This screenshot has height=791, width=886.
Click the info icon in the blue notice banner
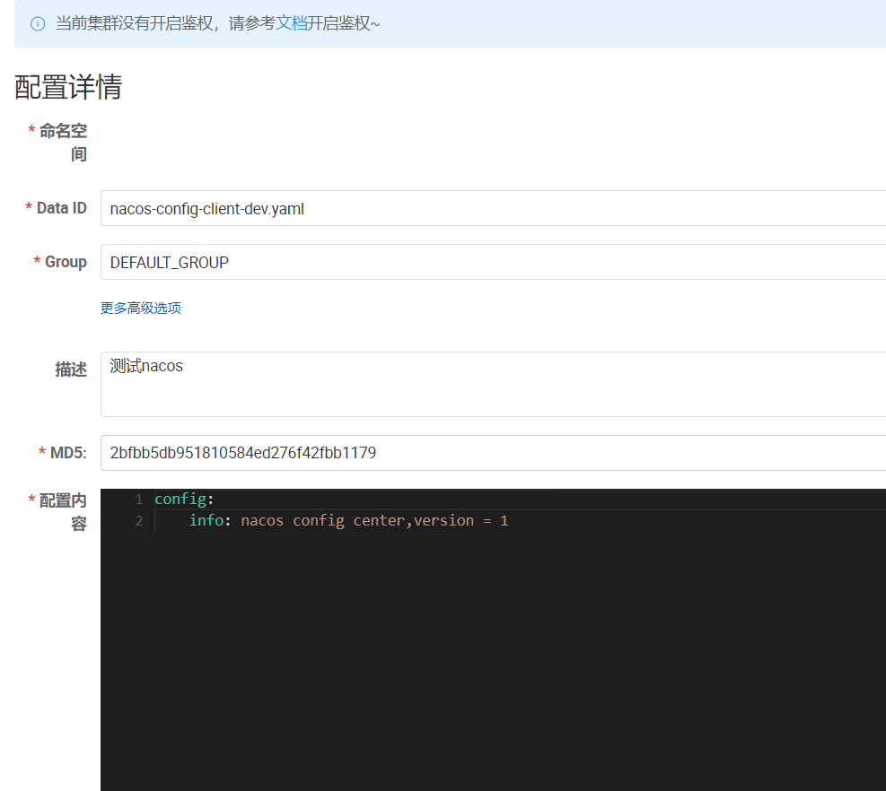38,23
